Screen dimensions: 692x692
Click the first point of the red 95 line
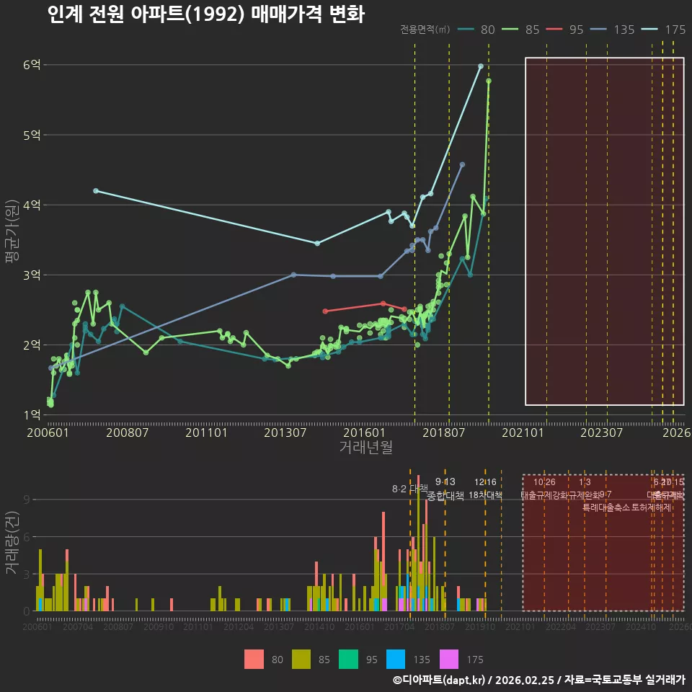click(x=325, y=311)
